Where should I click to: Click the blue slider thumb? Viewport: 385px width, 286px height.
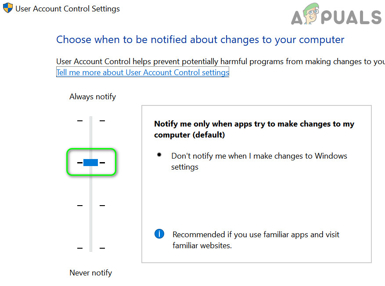tap(90, 163)
